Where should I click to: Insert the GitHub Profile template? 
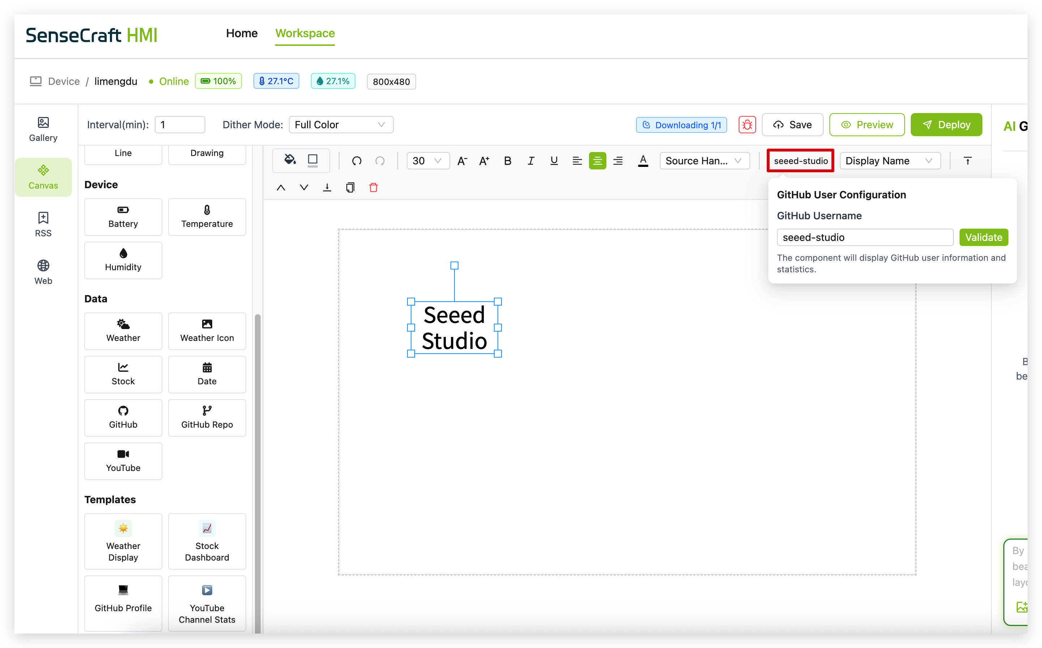123,603
